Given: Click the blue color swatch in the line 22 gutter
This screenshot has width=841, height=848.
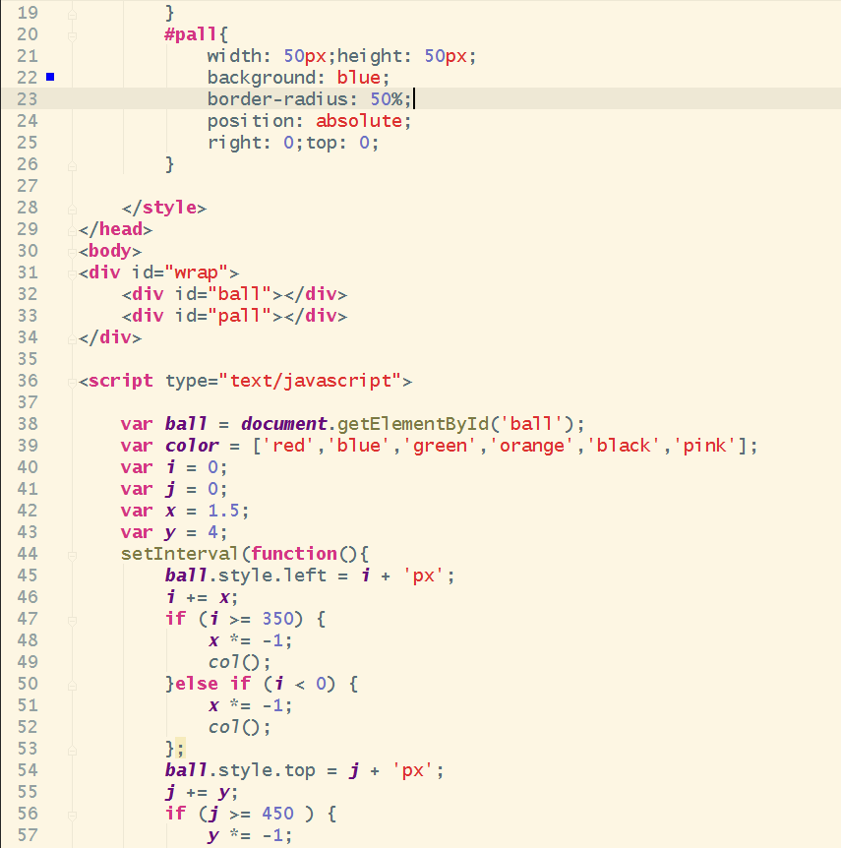Looking at the screenshot, I should 50,78.
